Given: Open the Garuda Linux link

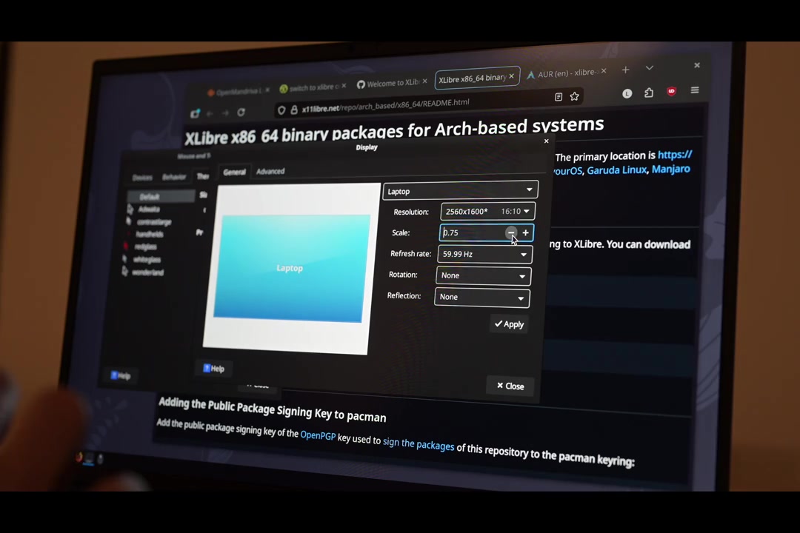Looking at the screenshot, I should click(616, 170).
